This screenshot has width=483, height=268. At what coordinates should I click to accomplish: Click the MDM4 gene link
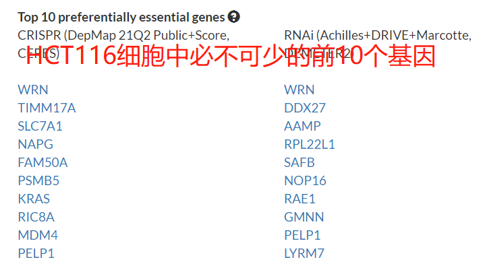(x=38, y=235)
